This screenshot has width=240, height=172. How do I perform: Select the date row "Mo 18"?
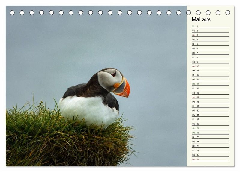(x=211, y=101)
